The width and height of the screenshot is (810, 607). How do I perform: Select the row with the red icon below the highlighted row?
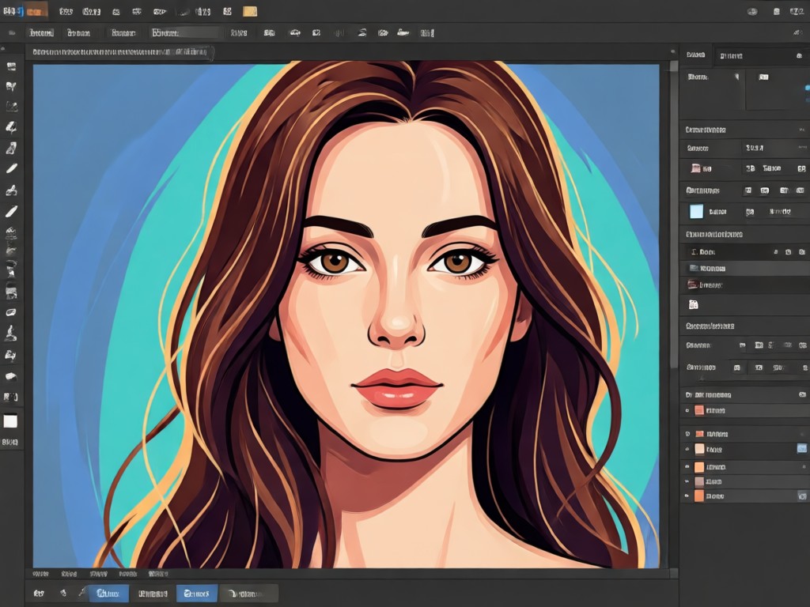click(x=744, y=285)
